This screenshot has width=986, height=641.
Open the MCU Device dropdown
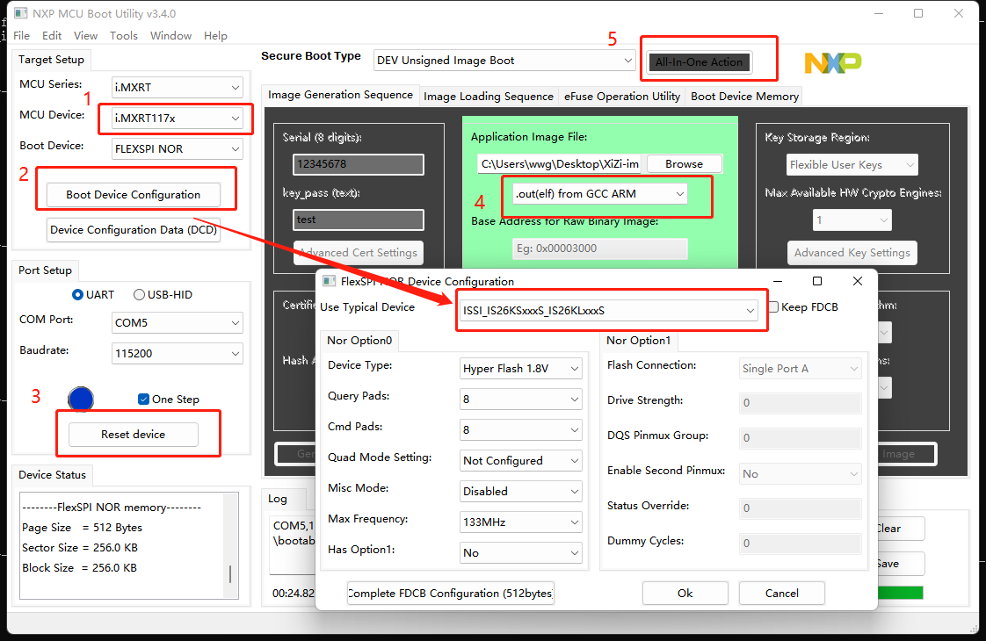coord(178,119)
